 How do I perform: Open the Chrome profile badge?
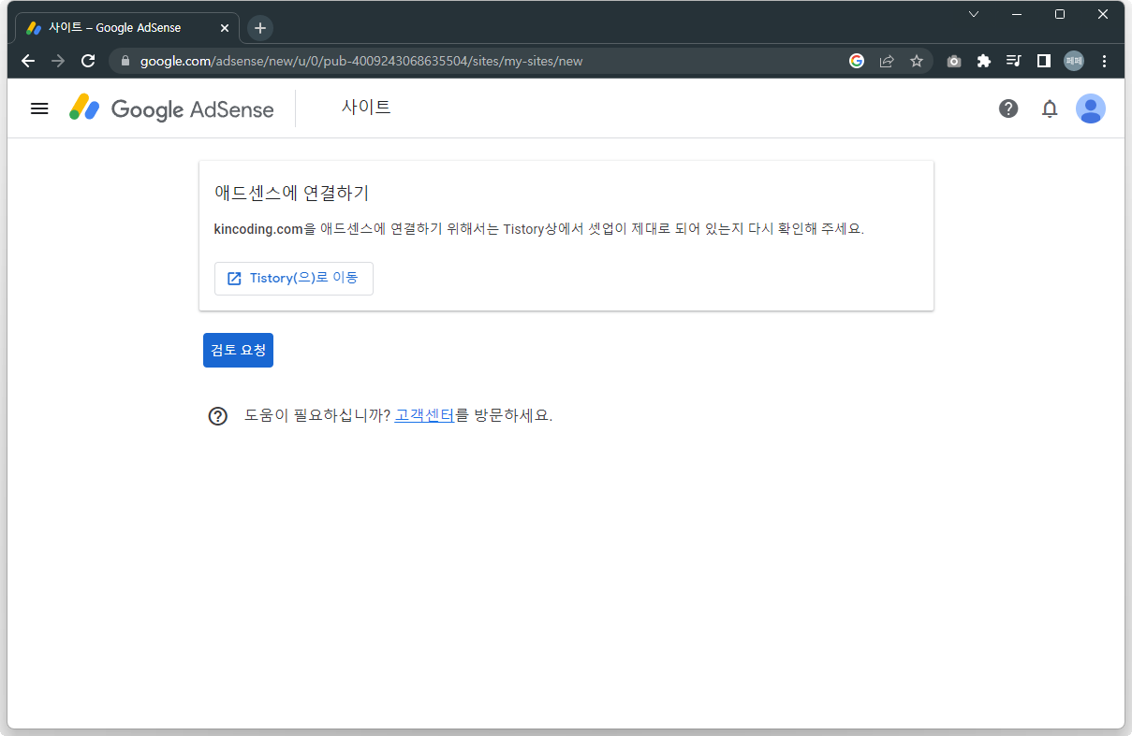pyautogui.click(x=1073, y=61)
